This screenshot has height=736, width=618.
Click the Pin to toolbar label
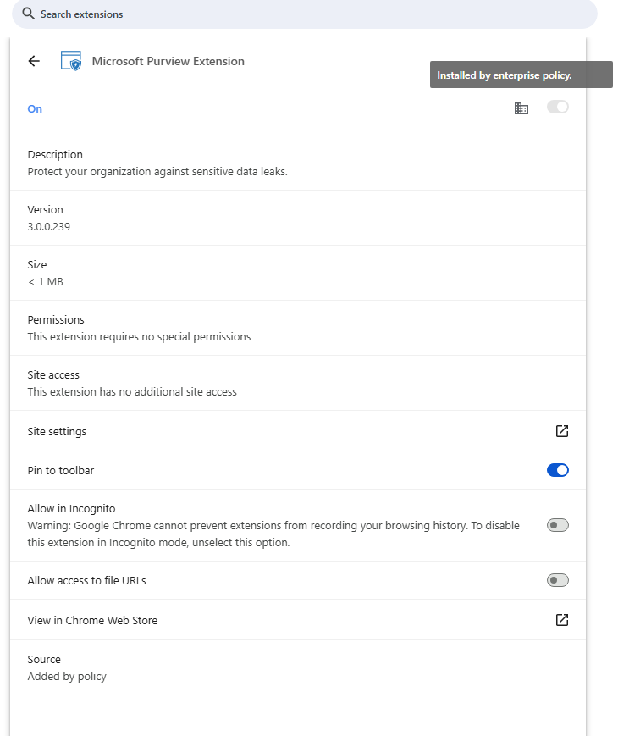point(61,470)
